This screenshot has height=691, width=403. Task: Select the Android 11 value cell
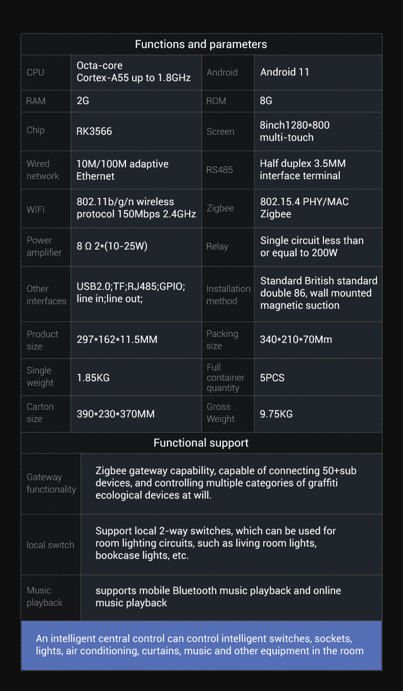coord(318,72)
